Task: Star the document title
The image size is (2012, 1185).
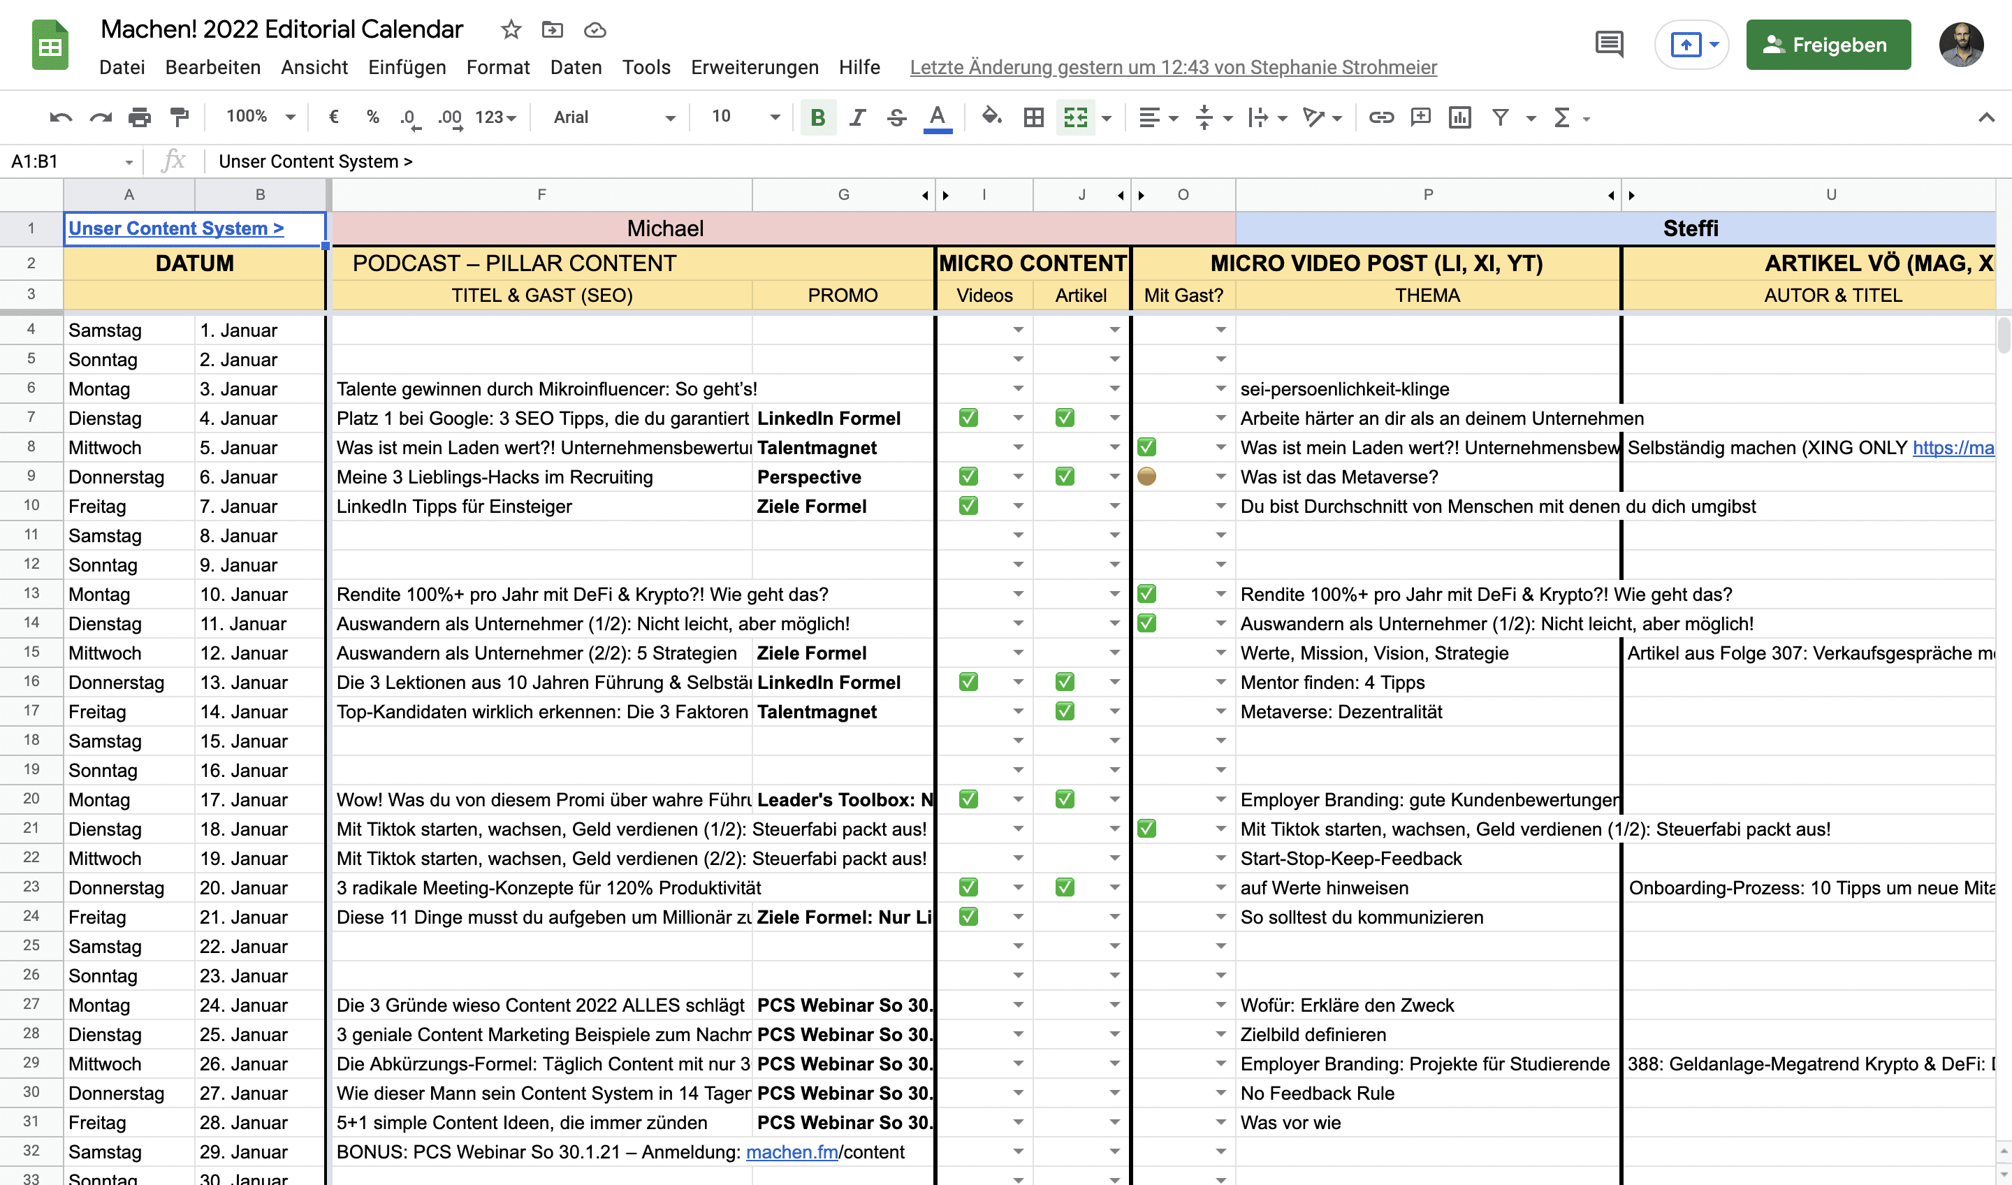Action: pyautogui.click(x=511, y=29)
